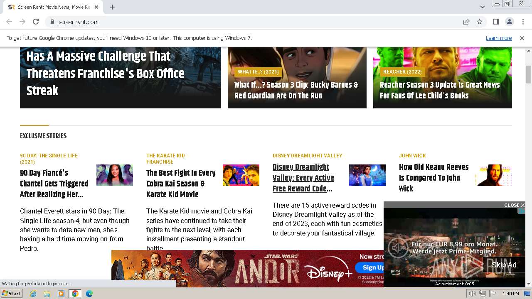Click the scroll down arrow on page scrollbar

[529, 284]
